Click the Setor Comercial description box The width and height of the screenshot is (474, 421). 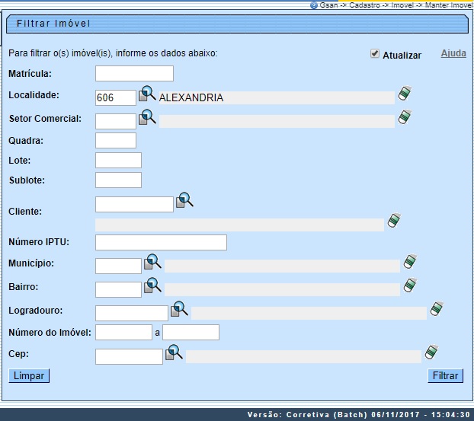[x=277, y=121]
